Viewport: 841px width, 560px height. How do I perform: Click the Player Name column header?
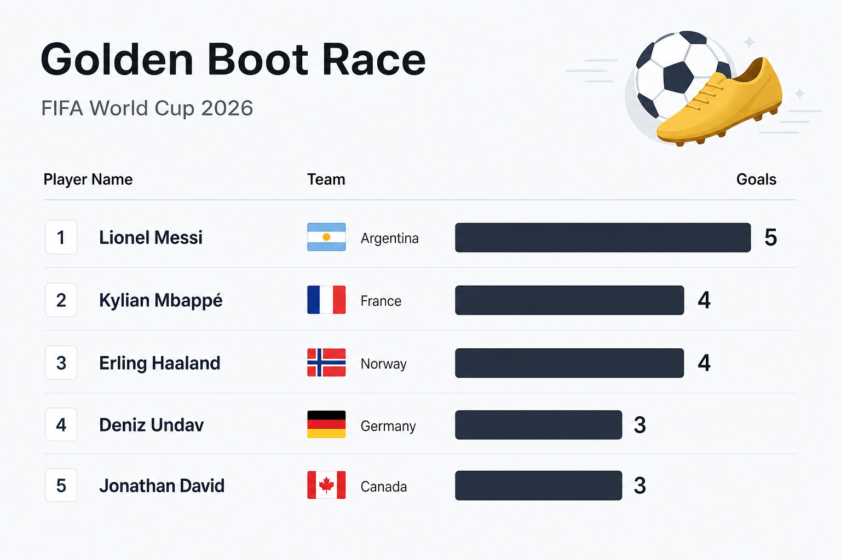point(88,179)
